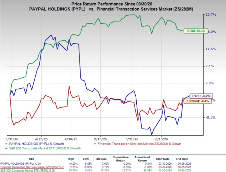Viewport: 226px width, 172px height.
Task: Click the 4/15/26 x-axis date label
Action: click(41, 139)
